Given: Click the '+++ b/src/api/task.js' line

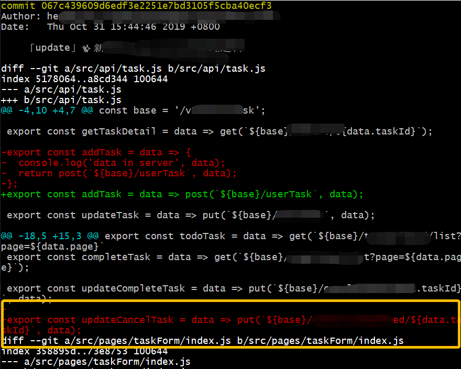Looking at the screenshot, I should (61, 100).
